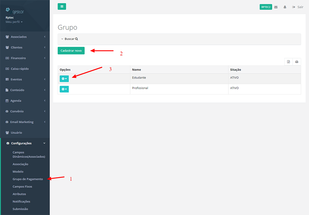Screen dimensions: 309x215
Task: Select Campos Fixos submenu item
Action: pyautogui.click(x=22, y=186)
